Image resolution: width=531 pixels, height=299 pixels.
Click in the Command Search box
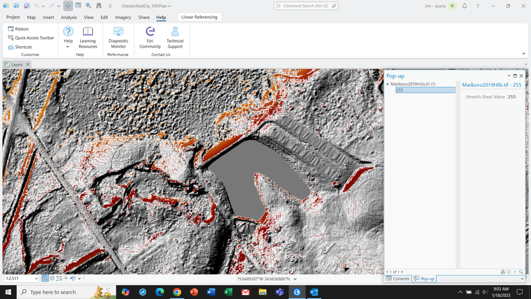tap(306, 6)
